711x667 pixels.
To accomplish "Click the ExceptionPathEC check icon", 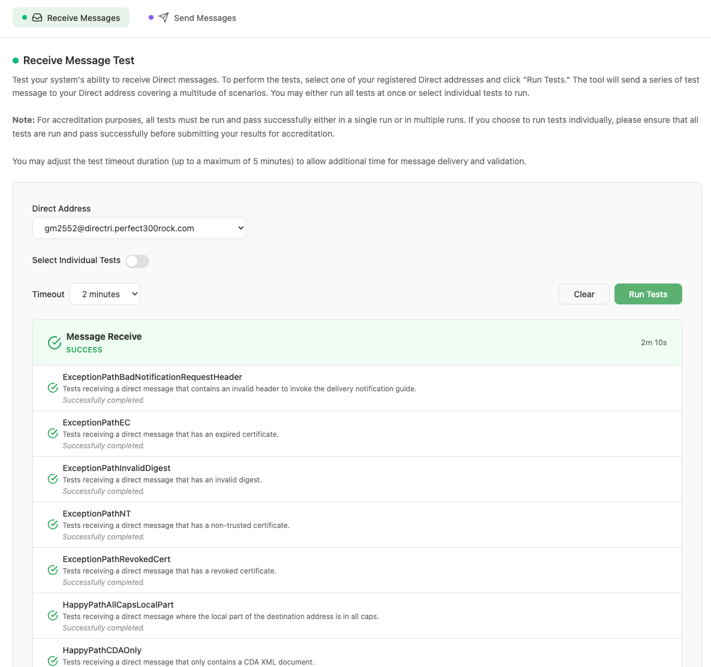I will tap(53, 433).
